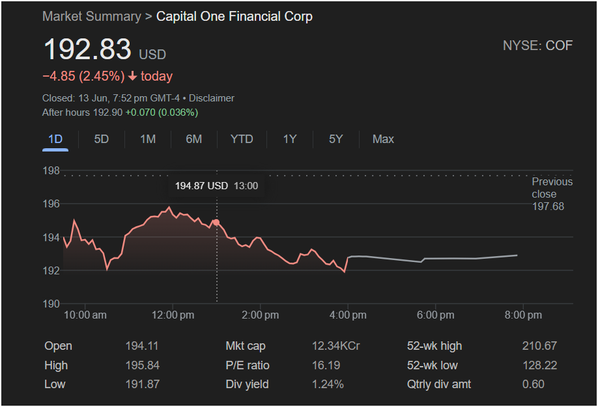Click the 4:00 pm axis label
This screenshot has height=407, width=598.
[x=348, y=315]
